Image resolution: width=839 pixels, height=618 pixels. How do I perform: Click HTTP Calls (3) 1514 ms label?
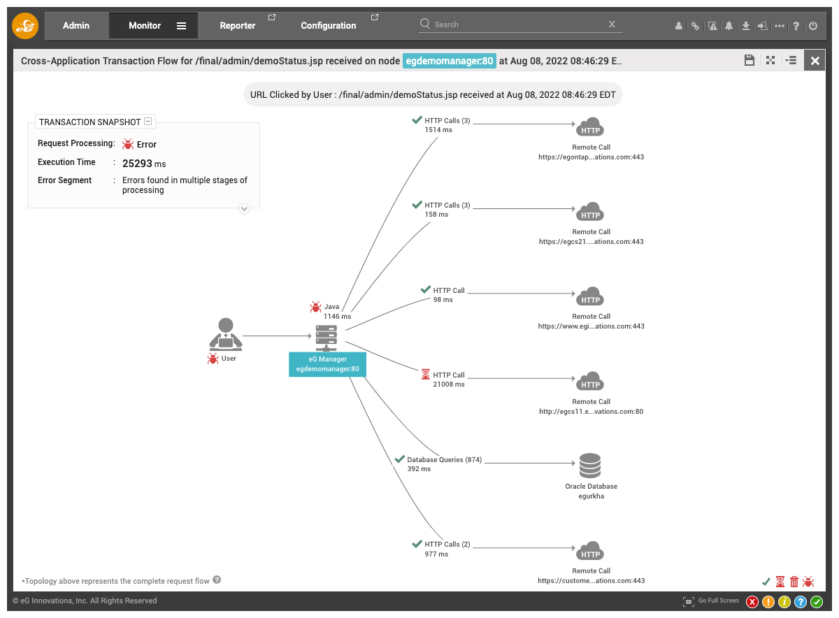447,125
